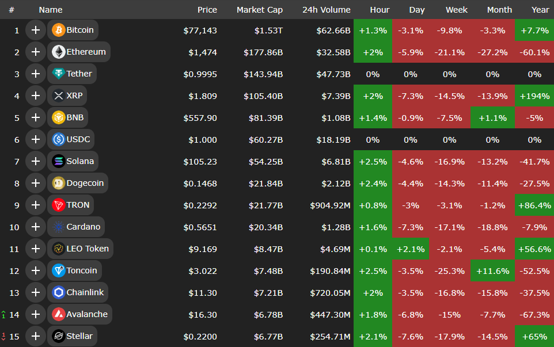Click the TRON red logo icon
Image resolution: width=554 pixels, height=347 pixels.
coord(59,205)
